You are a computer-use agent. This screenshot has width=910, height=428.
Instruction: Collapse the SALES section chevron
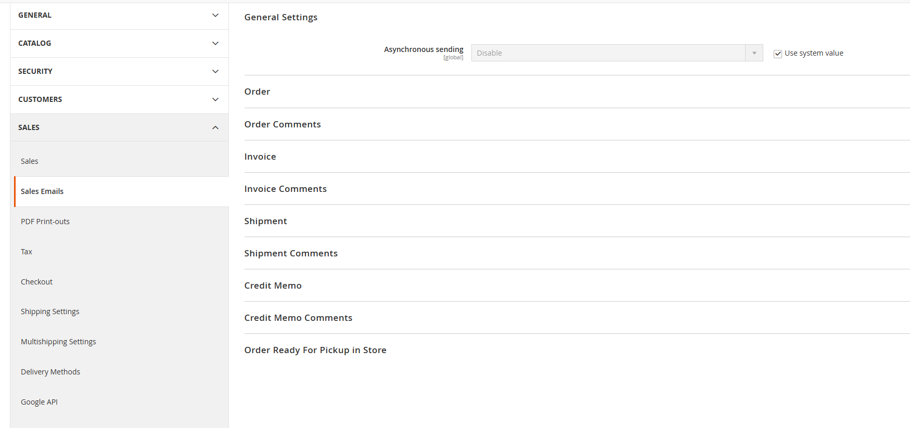click(215, 127)
